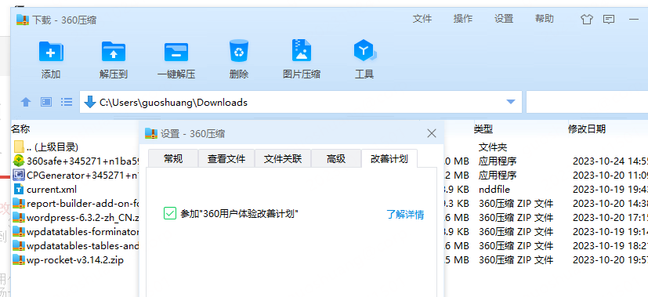Open the 文件 (File) menu
Screen dimensions: 648x297
(x=422, y=19)
